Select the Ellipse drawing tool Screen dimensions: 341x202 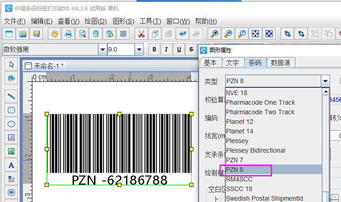pos(12,123)
